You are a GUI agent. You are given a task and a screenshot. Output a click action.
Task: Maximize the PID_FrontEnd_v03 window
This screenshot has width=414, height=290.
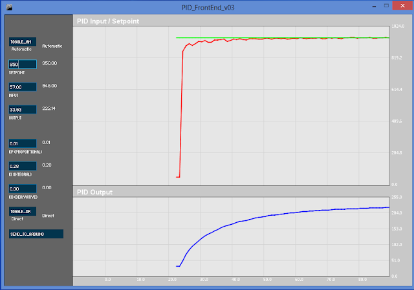click(x=386, y=6)
